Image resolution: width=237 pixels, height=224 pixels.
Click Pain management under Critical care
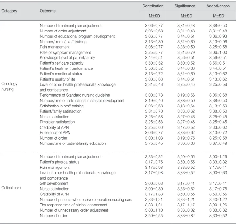click(x=55, y=168)
